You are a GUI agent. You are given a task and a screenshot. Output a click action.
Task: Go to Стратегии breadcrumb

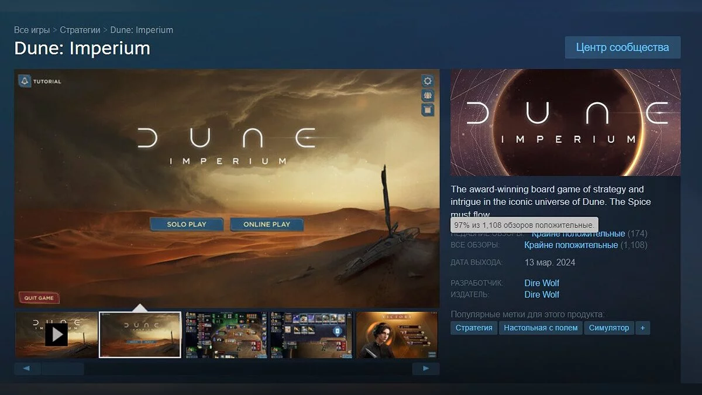point(80,30)
